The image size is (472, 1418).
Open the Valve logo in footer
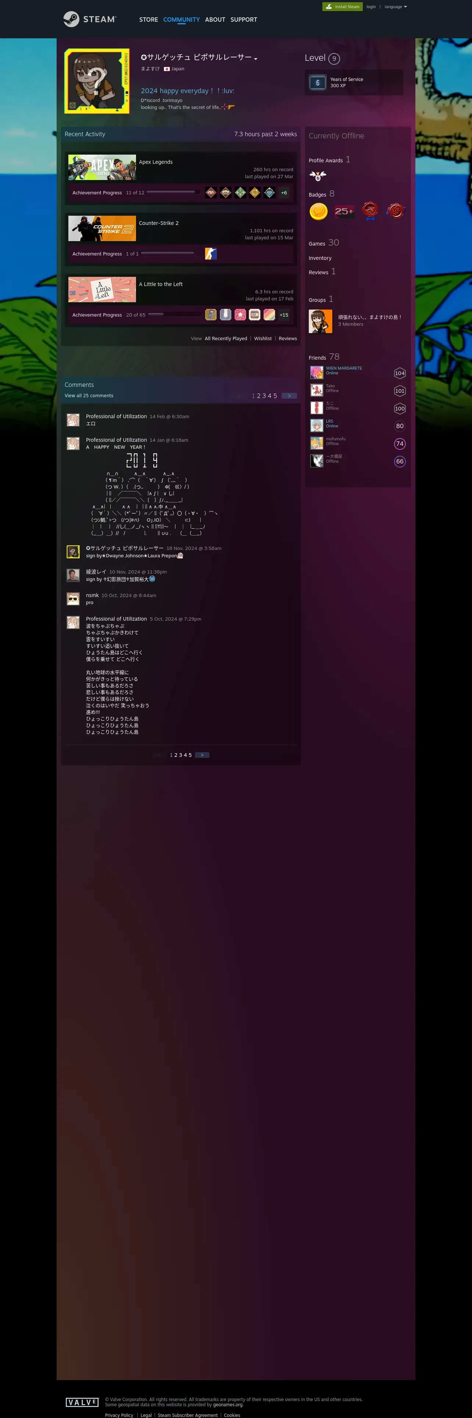[x=82, y=1402]
